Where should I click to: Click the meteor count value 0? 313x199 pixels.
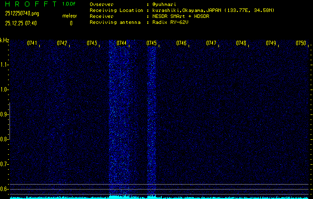pyautogui.click(x=71, y=23)
